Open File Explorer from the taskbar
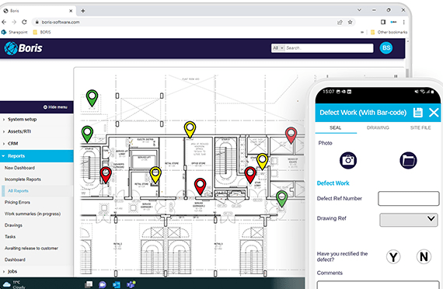Viewport: 443px width, 289px height. pyautogui.click(x=89, y=284)
